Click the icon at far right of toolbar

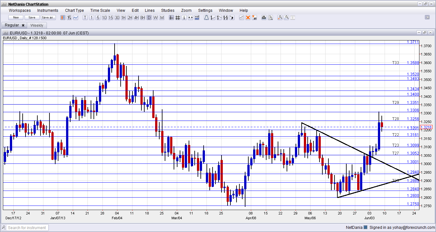pyautogui.click(x=427, y=17)
